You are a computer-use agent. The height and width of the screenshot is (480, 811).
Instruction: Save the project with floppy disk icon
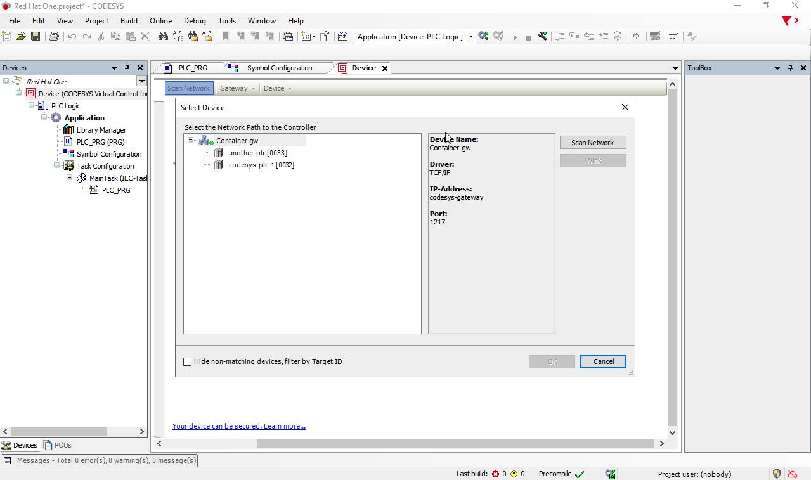point(36,36)
